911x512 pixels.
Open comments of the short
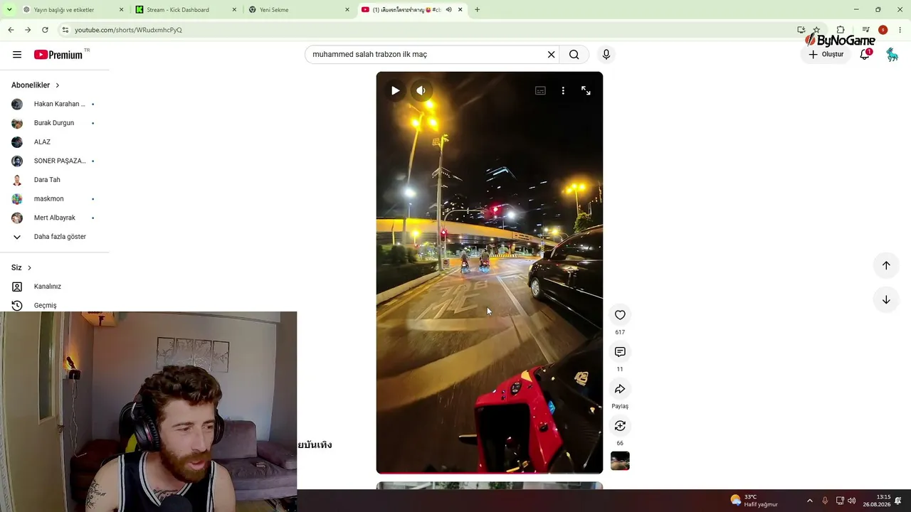pos(620,352)
